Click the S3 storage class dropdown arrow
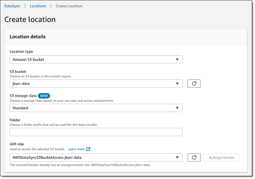 point(177,108)
